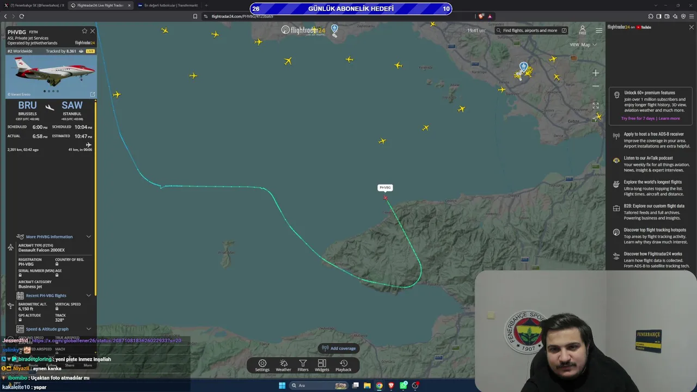697x392 pixels.
Task: Collapse Recent PH-VBG flights section
Action: (89, 296)
